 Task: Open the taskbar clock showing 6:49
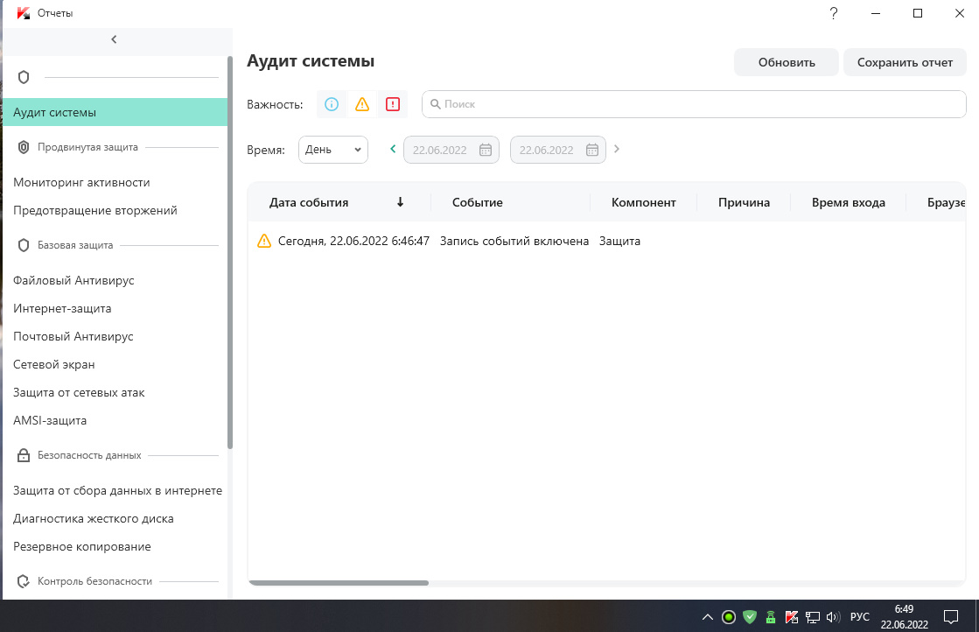click(x=904, y=617)
